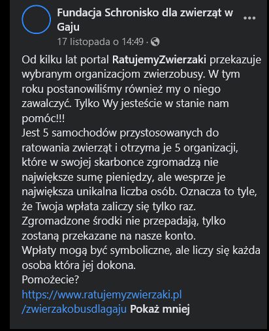Follow the https://www.ratujemyzwierzaki.pl link
Viewport: 269px width, 331px height.
102,295
